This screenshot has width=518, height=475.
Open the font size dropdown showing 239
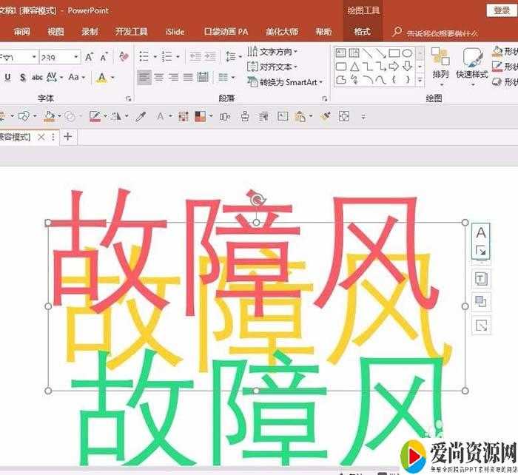(x=75, y=57)
